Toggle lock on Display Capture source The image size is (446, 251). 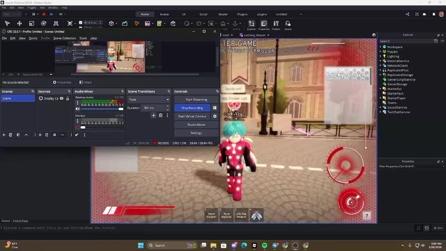click(x=68, y=99)
